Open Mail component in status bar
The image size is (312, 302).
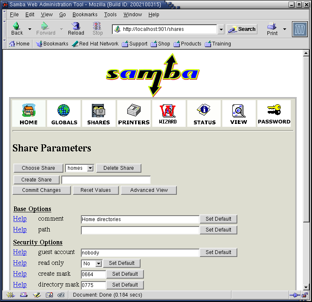(24, 295)
